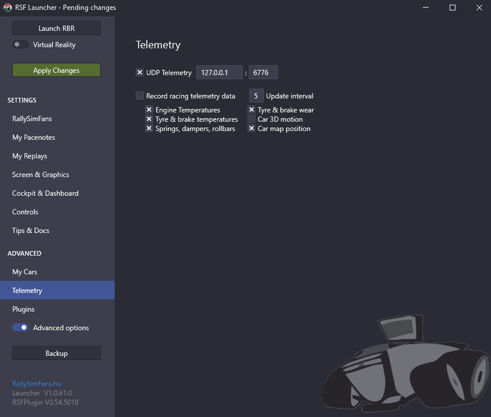Screen dimensions: 491x417
Task: Enable Record racing telemetry data checkbox
Action: click(140, 96)
